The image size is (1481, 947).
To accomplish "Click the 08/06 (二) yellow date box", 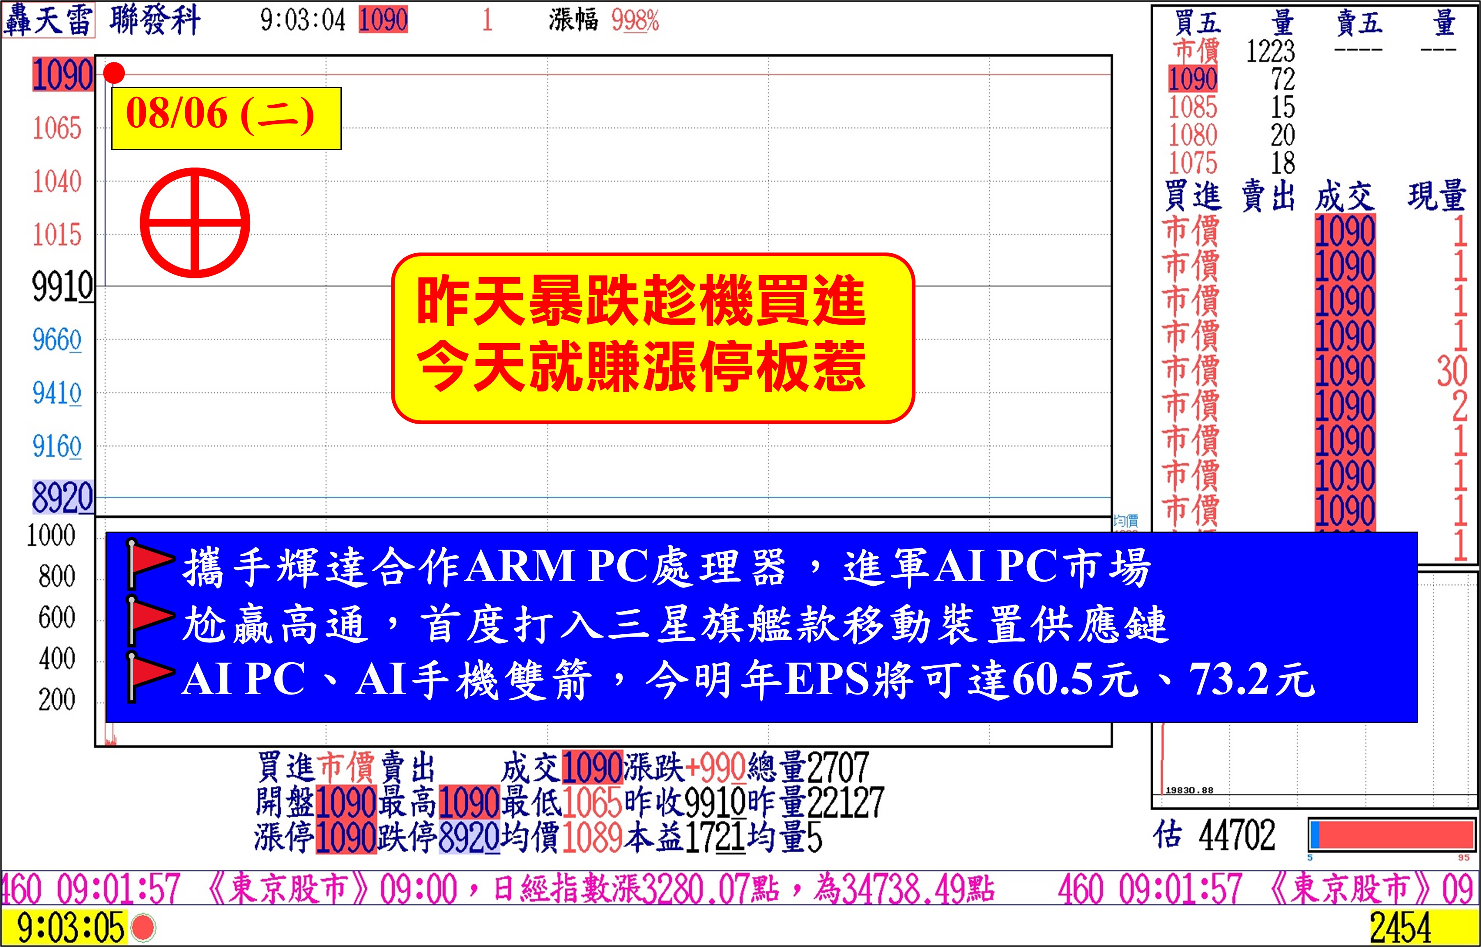I will click(x=226, y=118).
